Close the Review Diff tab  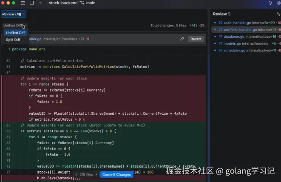tap(24, 14)
